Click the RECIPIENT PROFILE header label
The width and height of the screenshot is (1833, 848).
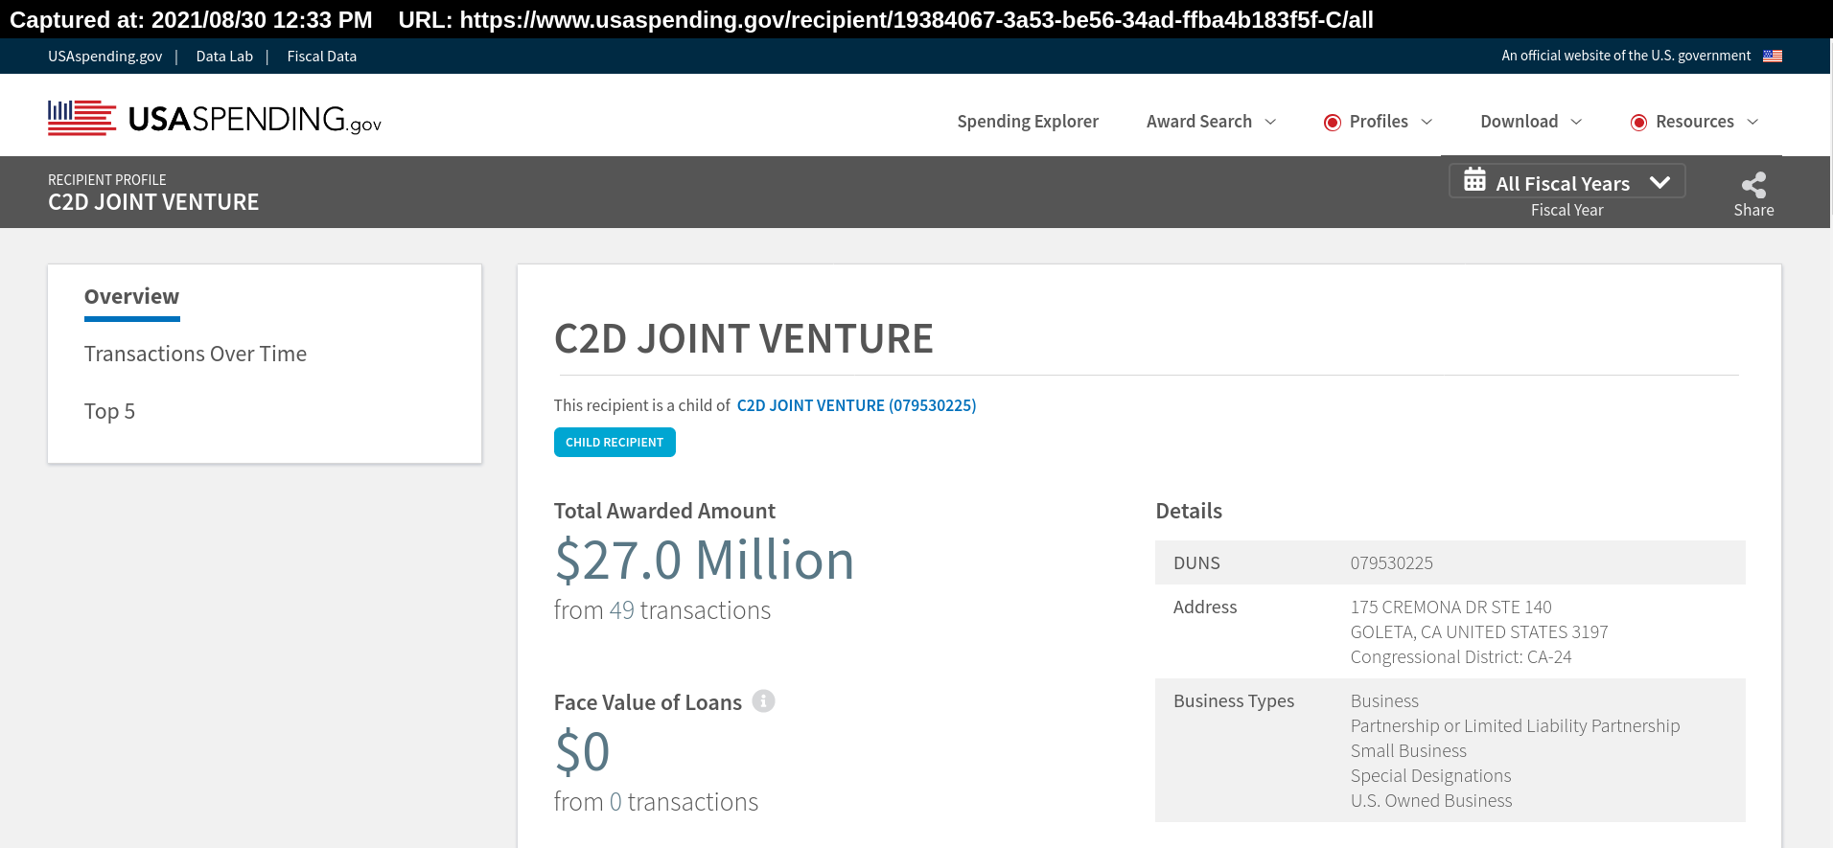(107, 180)
